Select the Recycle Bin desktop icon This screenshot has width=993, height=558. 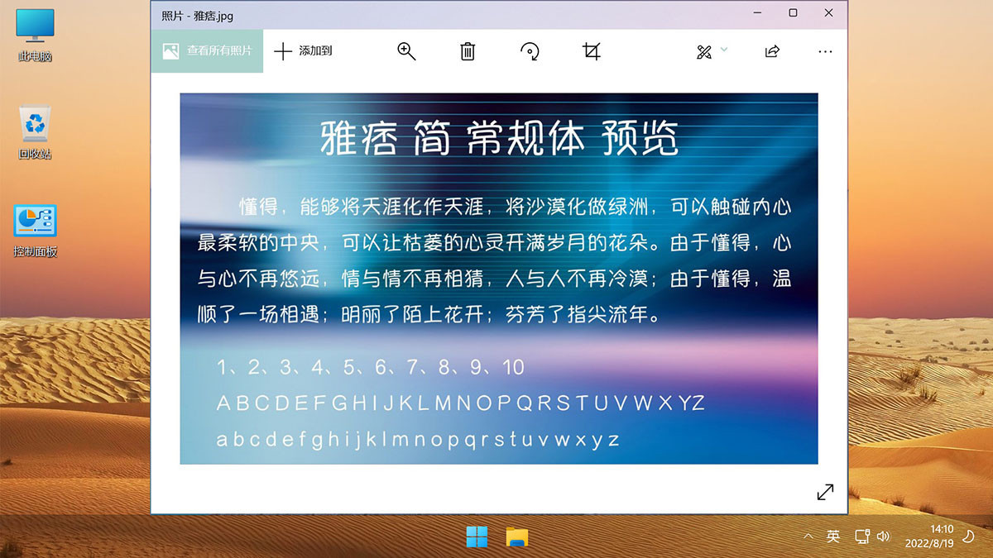point(36,132)
